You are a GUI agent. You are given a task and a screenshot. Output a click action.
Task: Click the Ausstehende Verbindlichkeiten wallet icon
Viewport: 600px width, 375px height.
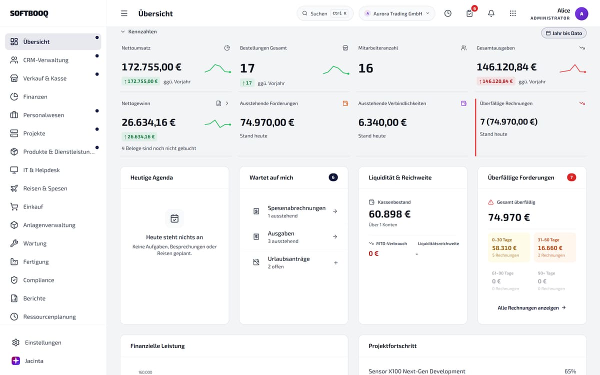463,103
